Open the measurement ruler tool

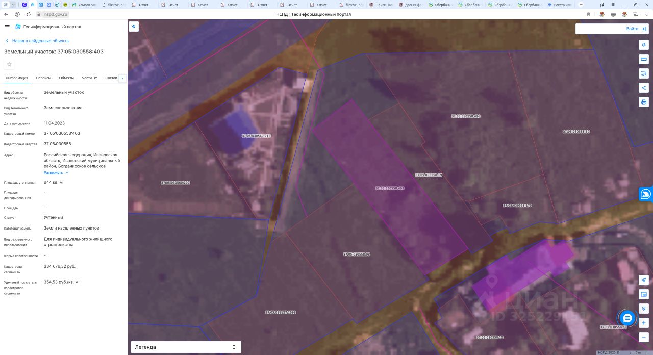coord(644,59)
